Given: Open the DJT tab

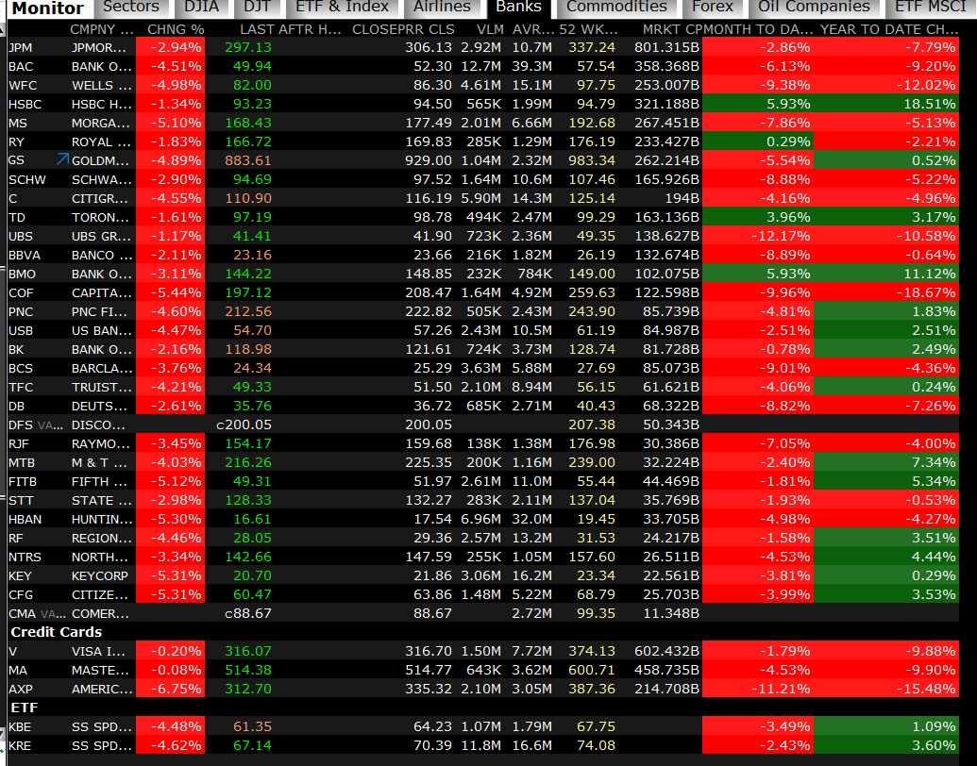Looking at the screenshot, I should [x=257, y=8].
